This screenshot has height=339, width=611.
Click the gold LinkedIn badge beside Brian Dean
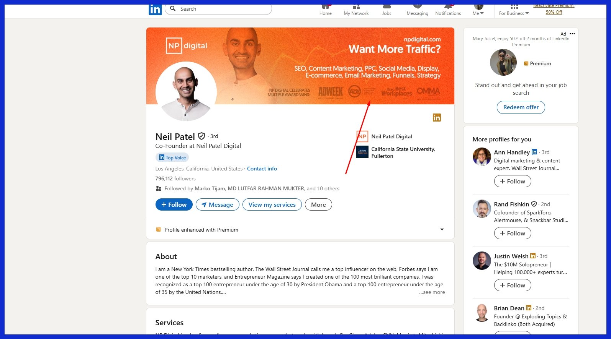(529, 308)
